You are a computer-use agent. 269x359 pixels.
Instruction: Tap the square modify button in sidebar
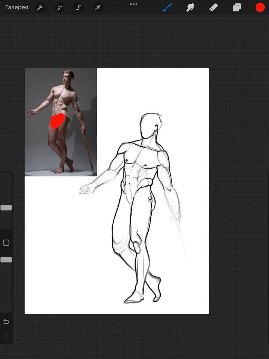pyautogui.click(x=6, y=243)
